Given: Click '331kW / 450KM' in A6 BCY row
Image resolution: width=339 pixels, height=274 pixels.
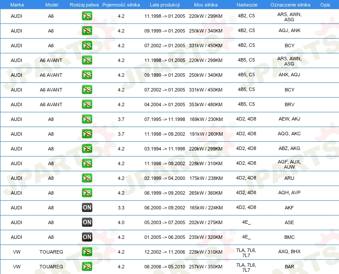Looking at the screenshot, I should tap(205, 46).
